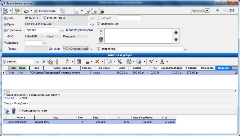The width and height of the screenshot is (240, 136).
Task: Click into the Диагноз input field
Action: click(33, 43)
